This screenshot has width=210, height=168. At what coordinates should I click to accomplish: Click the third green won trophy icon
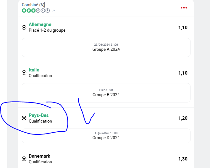(x=33, y=10)
